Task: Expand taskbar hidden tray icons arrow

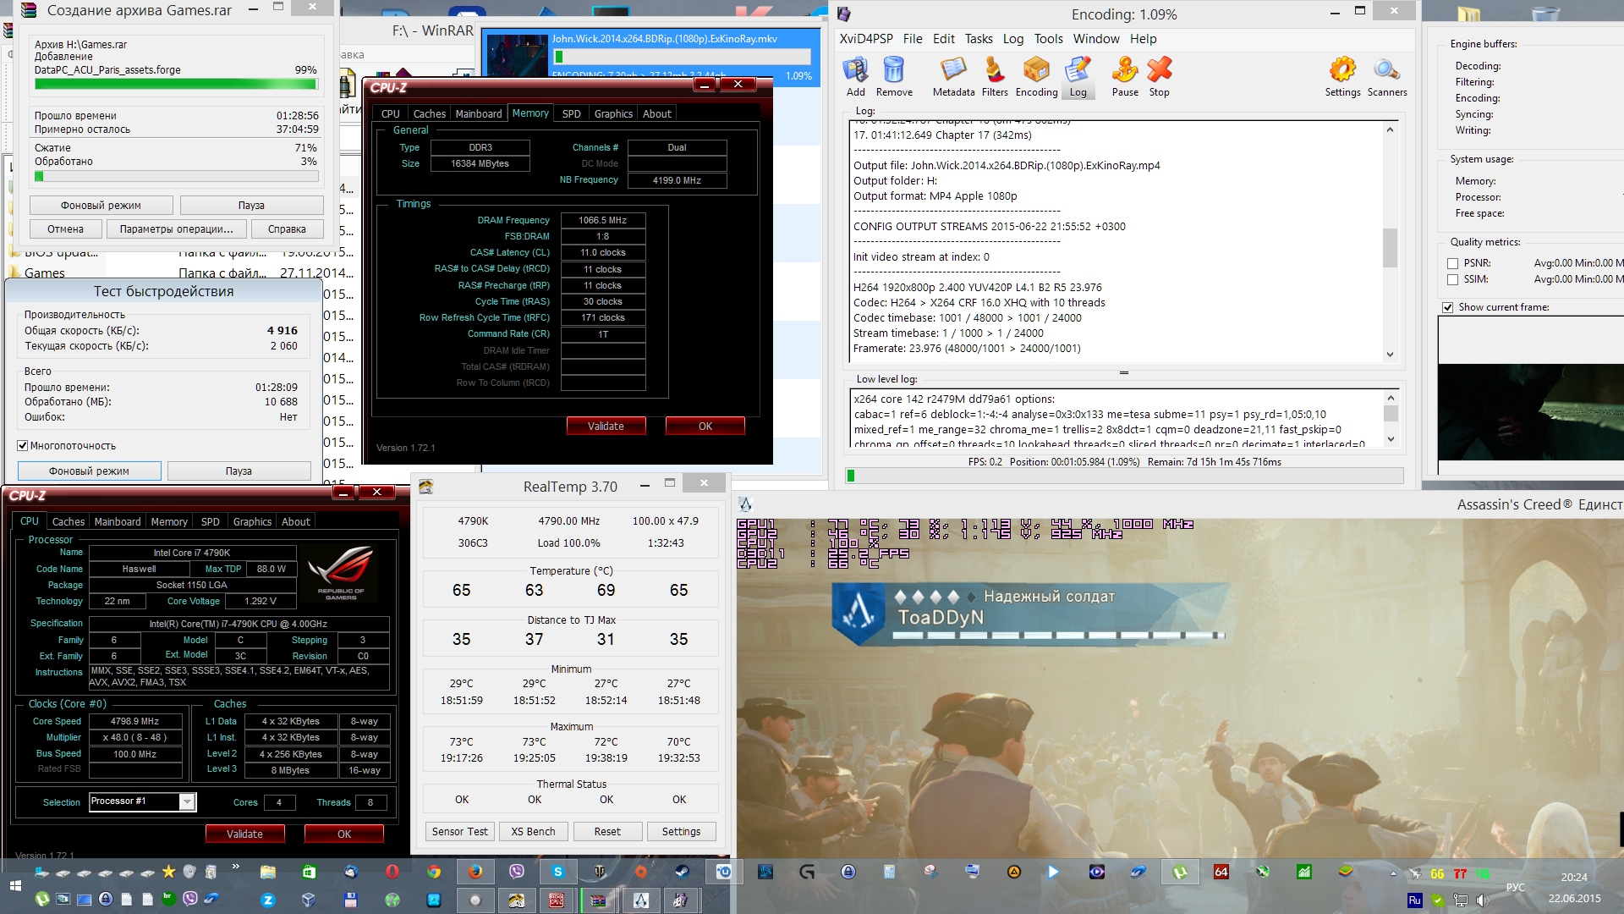Action: click(1393, 873)
